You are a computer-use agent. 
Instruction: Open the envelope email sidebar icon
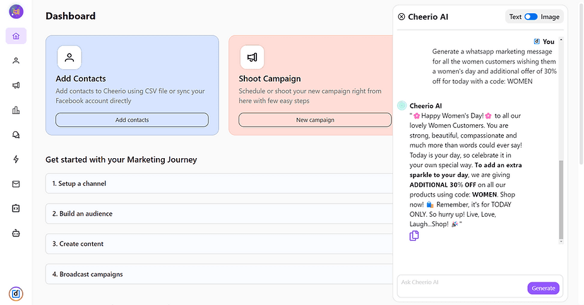click(16, 184)
